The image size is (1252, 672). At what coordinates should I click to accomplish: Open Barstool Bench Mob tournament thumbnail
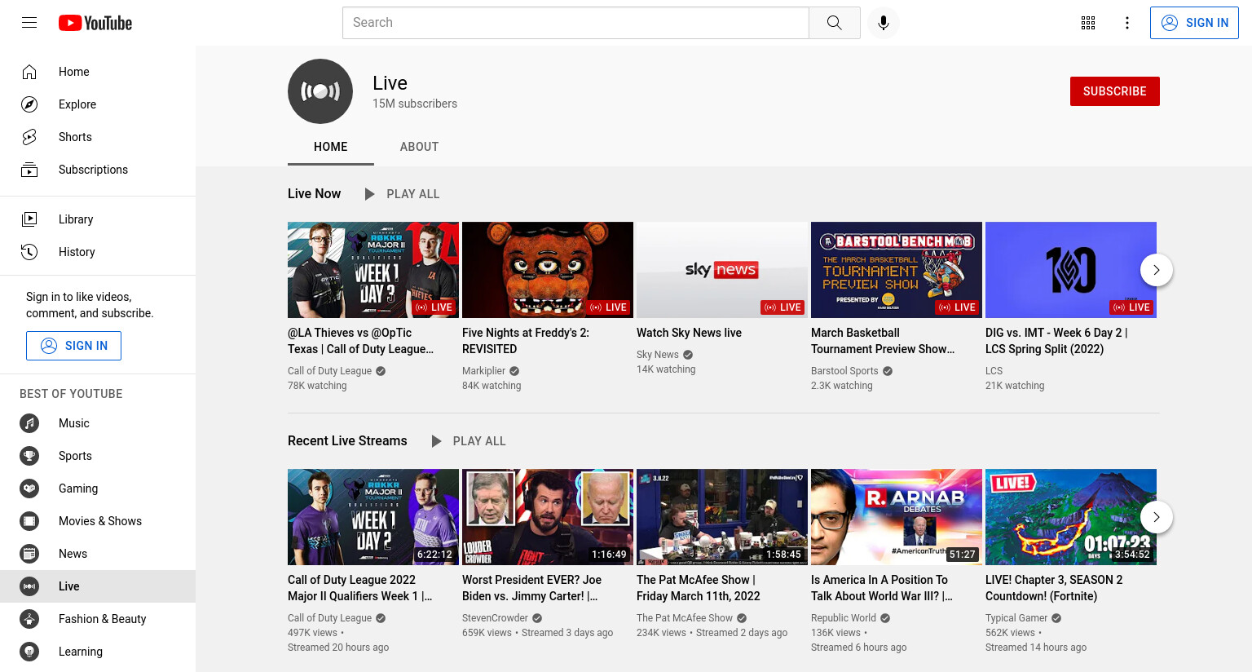tap(897, 270)
